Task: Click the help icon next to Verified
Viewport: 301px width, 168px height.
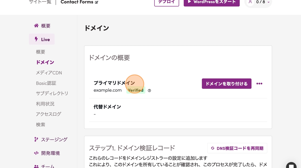Action: tap(149, 91)
